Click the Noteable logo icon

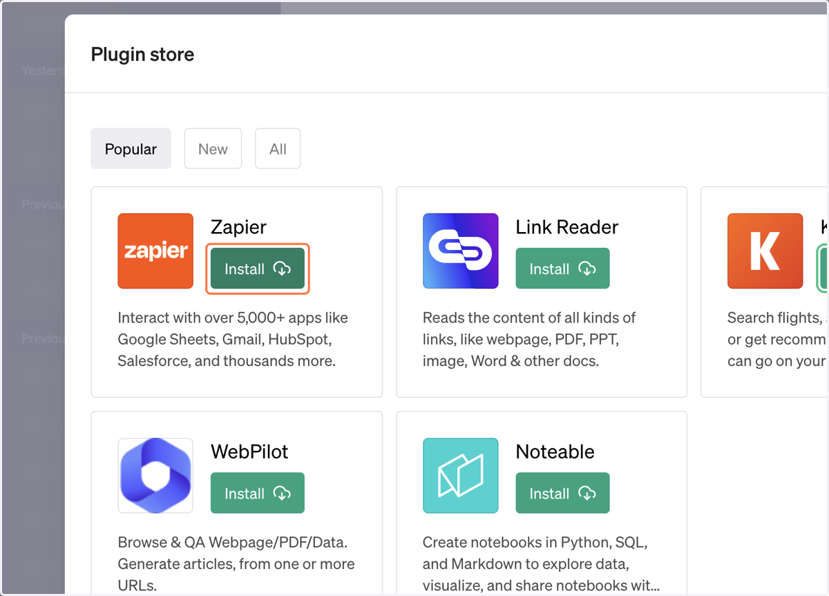tap(461, 476)
